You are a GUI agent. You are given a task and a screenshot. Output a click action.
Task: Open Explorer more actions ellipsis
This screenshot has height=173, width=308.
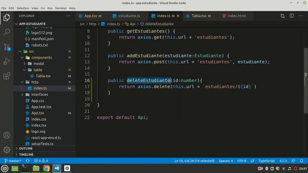[68, 16]
